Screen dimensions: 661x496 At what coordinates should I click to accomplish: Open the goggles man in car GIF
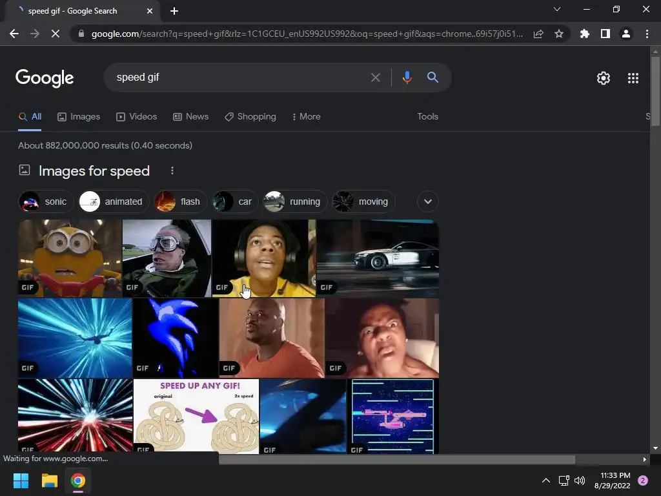point(167,258)
